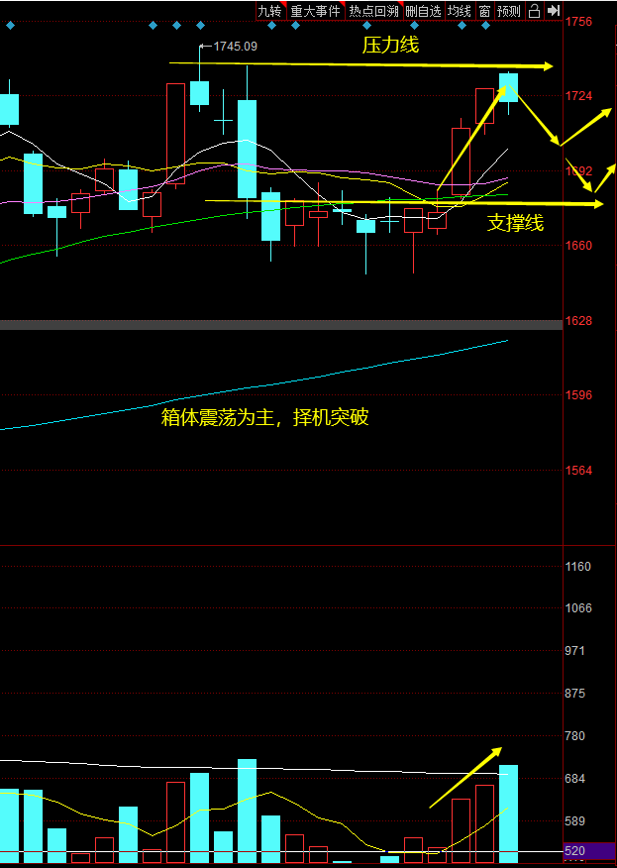Click the 1756 price axis label
Image resolution: width=617 pixels, height=868 pixels.
click(578, 22)
